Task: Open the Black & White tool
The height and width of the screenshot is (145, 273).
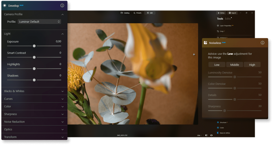Action: tap(223, 133)
